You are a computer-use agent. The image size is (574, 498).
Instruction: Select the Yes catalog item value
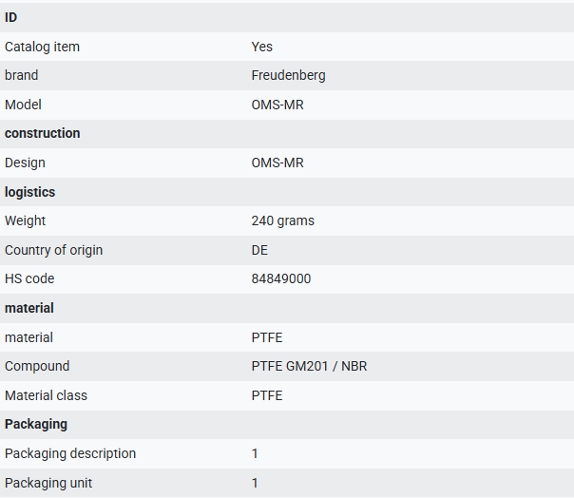[x=261, y=47]
